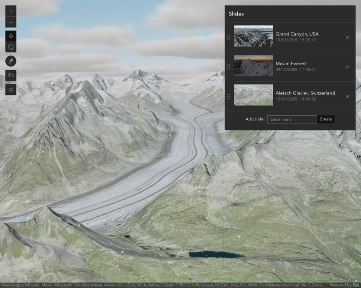Click the Enter name input field

pyautogui.click(x=292, y=119)
